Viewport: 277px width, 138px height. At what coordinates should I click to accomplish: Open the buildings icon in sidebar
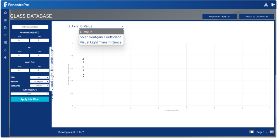(5, 20)
